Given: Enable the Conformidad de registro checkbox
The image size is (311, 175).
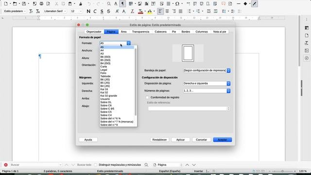Looking at the screenshot, I should coord(147,97).
